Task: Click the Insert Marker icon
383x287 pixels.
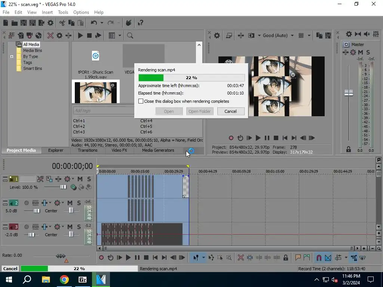Action: point(298,258)
